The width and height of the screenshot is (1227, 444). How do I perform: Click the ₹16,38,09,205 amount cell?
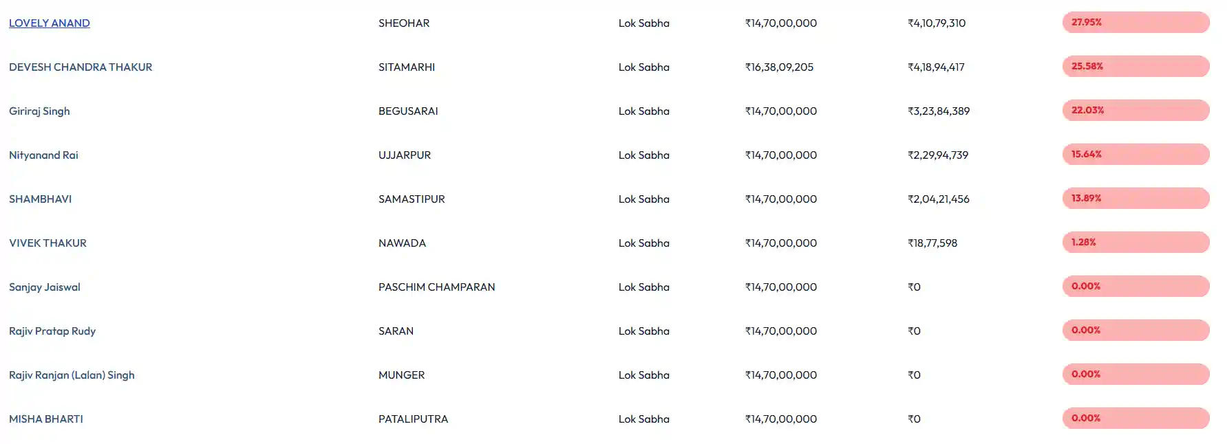780,67
